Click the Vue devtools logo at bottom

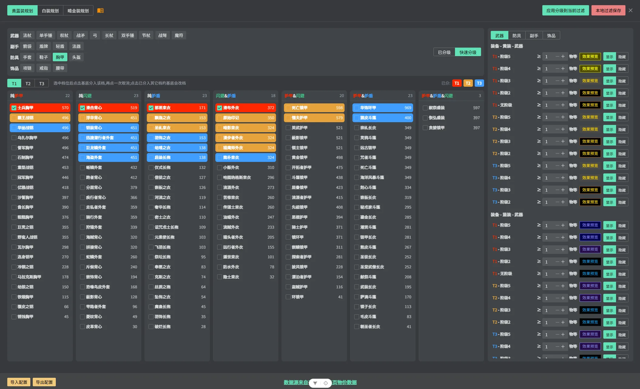click(x=315, y=383)
